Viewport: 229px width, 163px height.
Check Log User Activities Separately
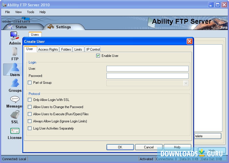click(x=30, y=128)
